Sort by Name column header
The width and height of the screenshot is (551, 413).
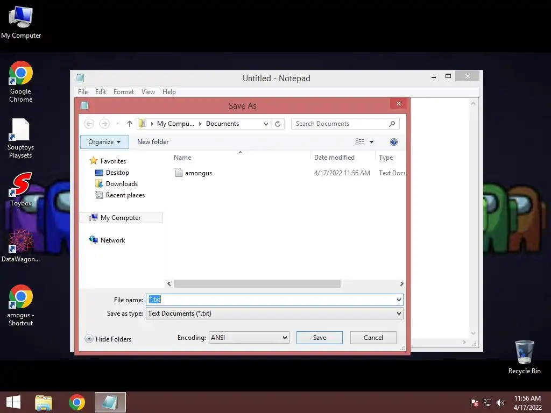pyautogui.click(x=182, y=158)
